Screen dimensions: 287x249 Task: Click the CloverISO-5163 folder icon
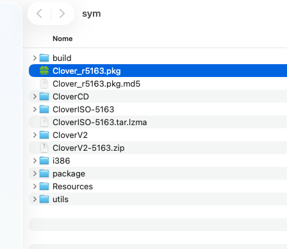(x=44, y=109)
